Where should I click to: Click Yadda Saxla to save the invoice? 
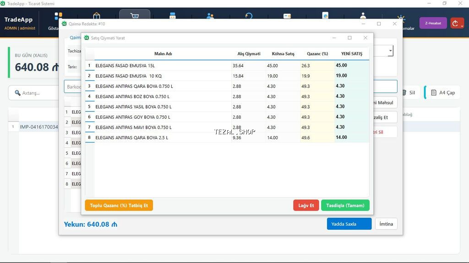pos(349,224)
